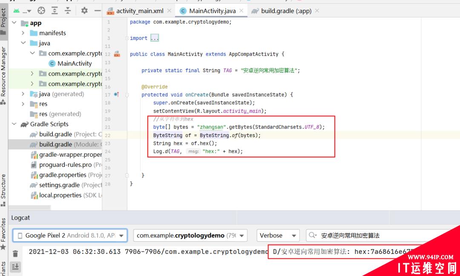Screen dimensions: 460x276
Task: Click the "zhangsan".getBytes code line
Action: point(239,127)
